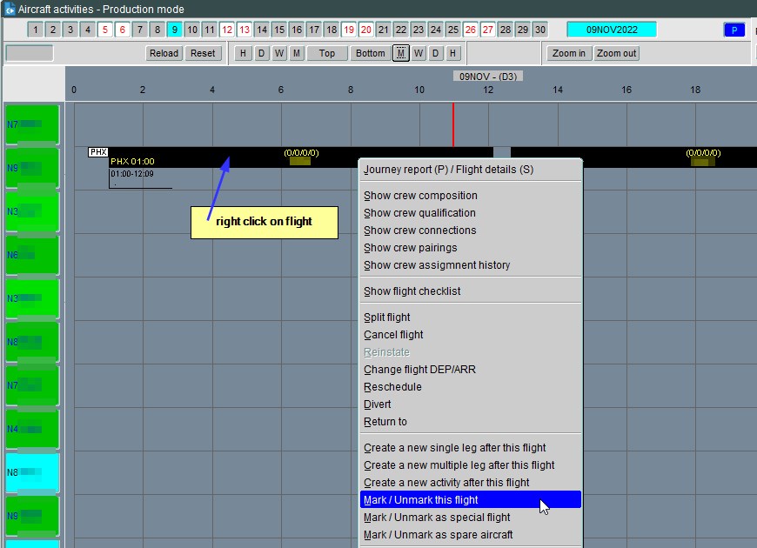Select Show crew composition menu entry
The width and height of the screenshot is (757, 548).
point(420,196)
